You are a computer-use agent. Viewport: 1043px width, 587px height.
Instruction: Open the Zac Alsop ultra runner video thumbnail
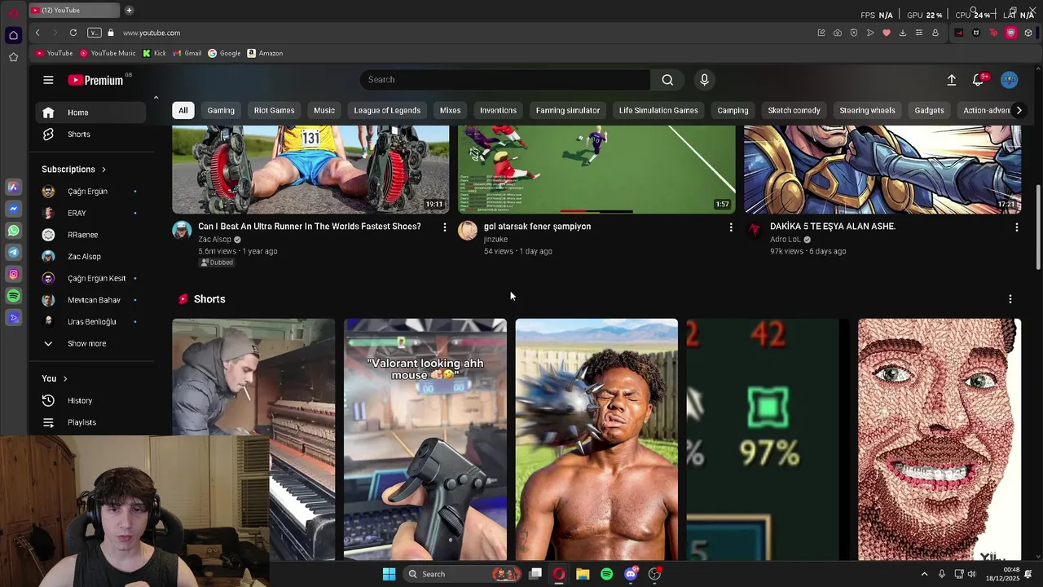click(x=310, y=170)
